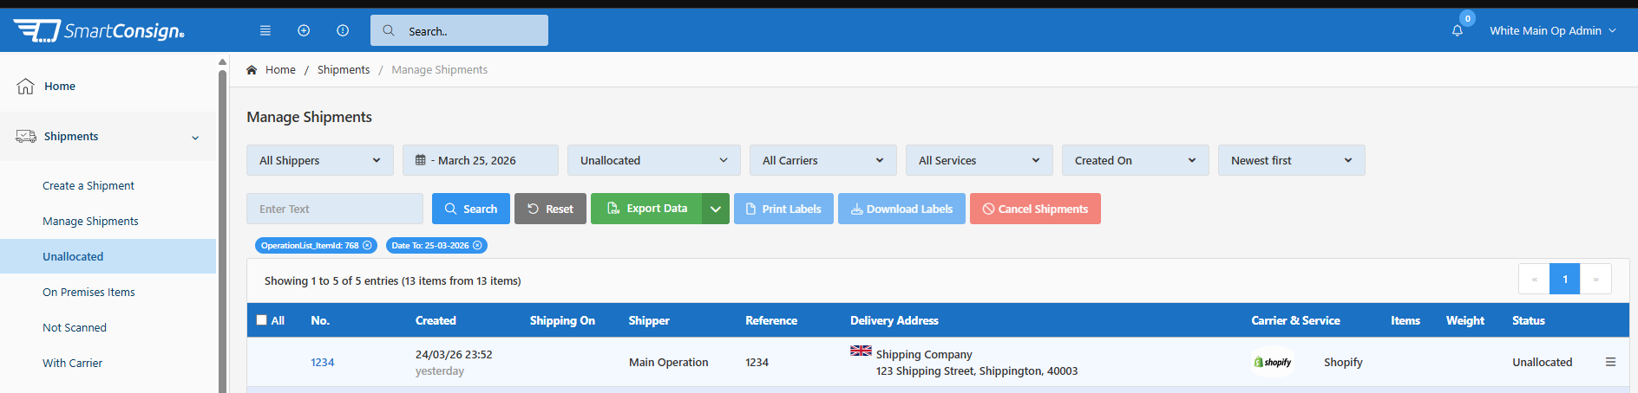Click the plus circle icon in header
This screenshot has height=393, width=1638.
pos(304,30)
